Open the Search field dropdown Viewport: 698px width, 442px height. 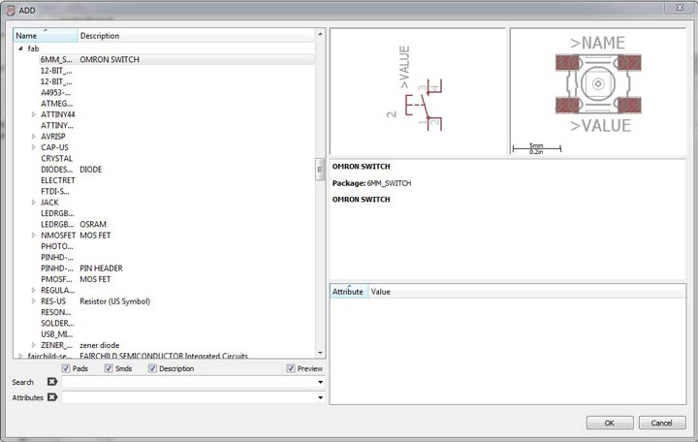[320, 382]
